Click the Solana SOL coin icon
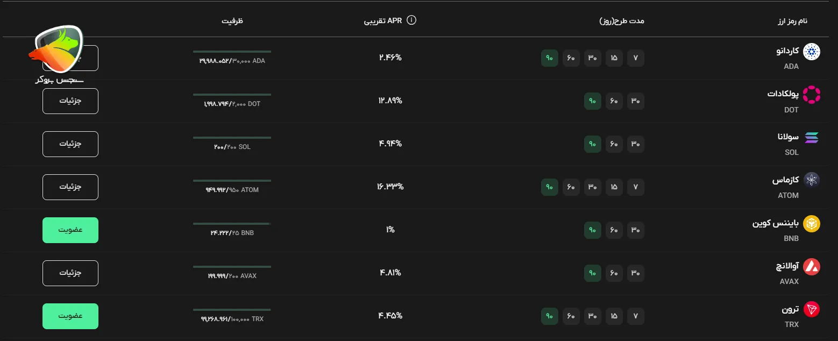838x341 pixels. pos(811,138)
